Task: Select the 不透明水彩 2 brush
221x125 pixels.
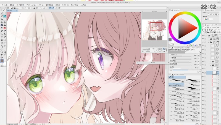Action: click(193, 81)
